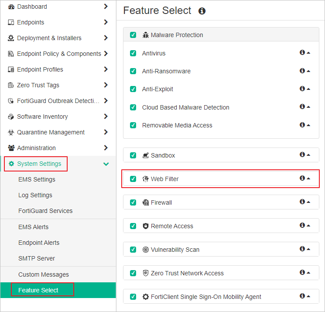Open EMS Settings submenu item
Image resolution: width=325 pixels, height=312 pixels.
37,179
